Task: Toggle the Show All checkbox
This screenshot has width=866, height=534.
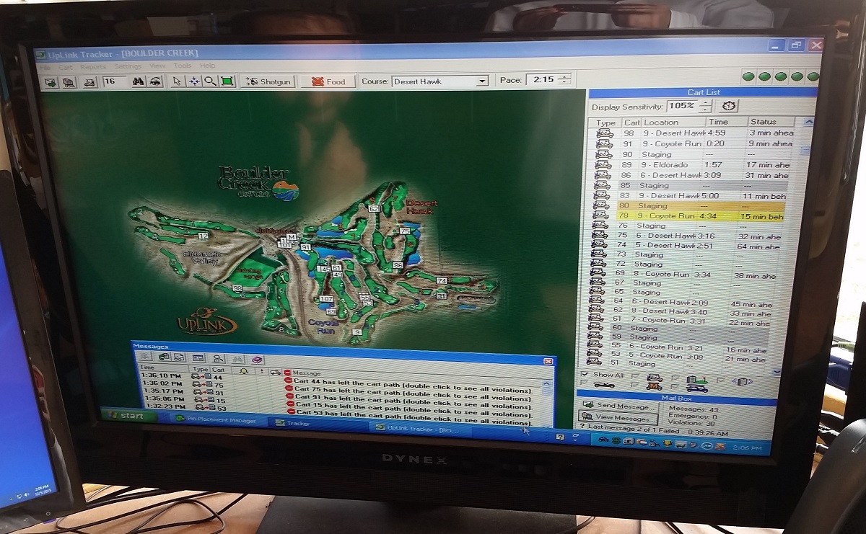Action: click(x=585, y=374)
